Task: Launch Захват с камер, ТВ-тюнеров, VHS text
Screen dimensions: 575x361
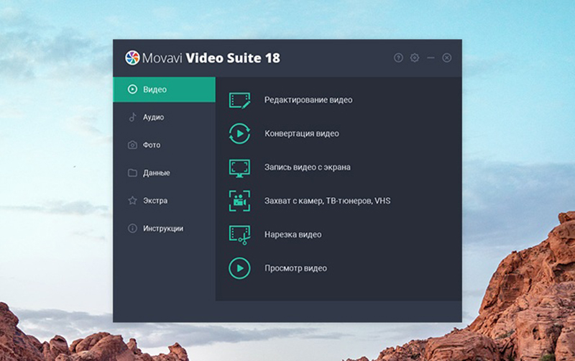Action: coord(327,201)
